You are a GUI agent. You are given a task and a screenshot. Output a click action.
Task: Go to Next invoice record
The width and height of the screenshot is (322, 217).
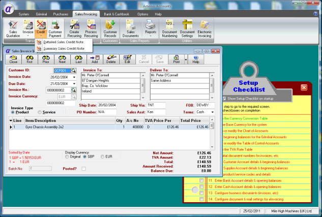pyautogui.click(x=62, y=59)
